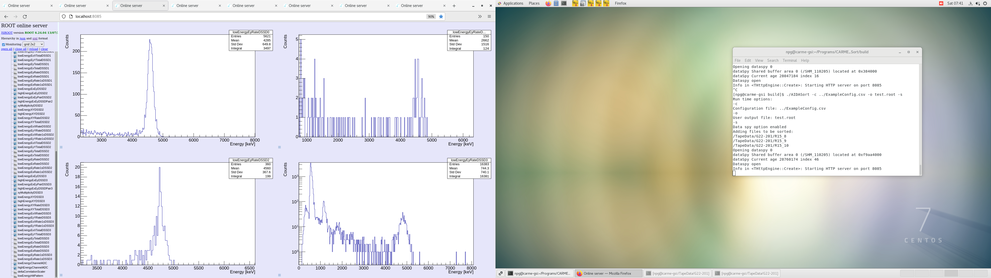Image resolution: width=991 pixels, height=278 pixels.
Task: Reload the localhost page in Firefox
Action: tap(25, 16)
